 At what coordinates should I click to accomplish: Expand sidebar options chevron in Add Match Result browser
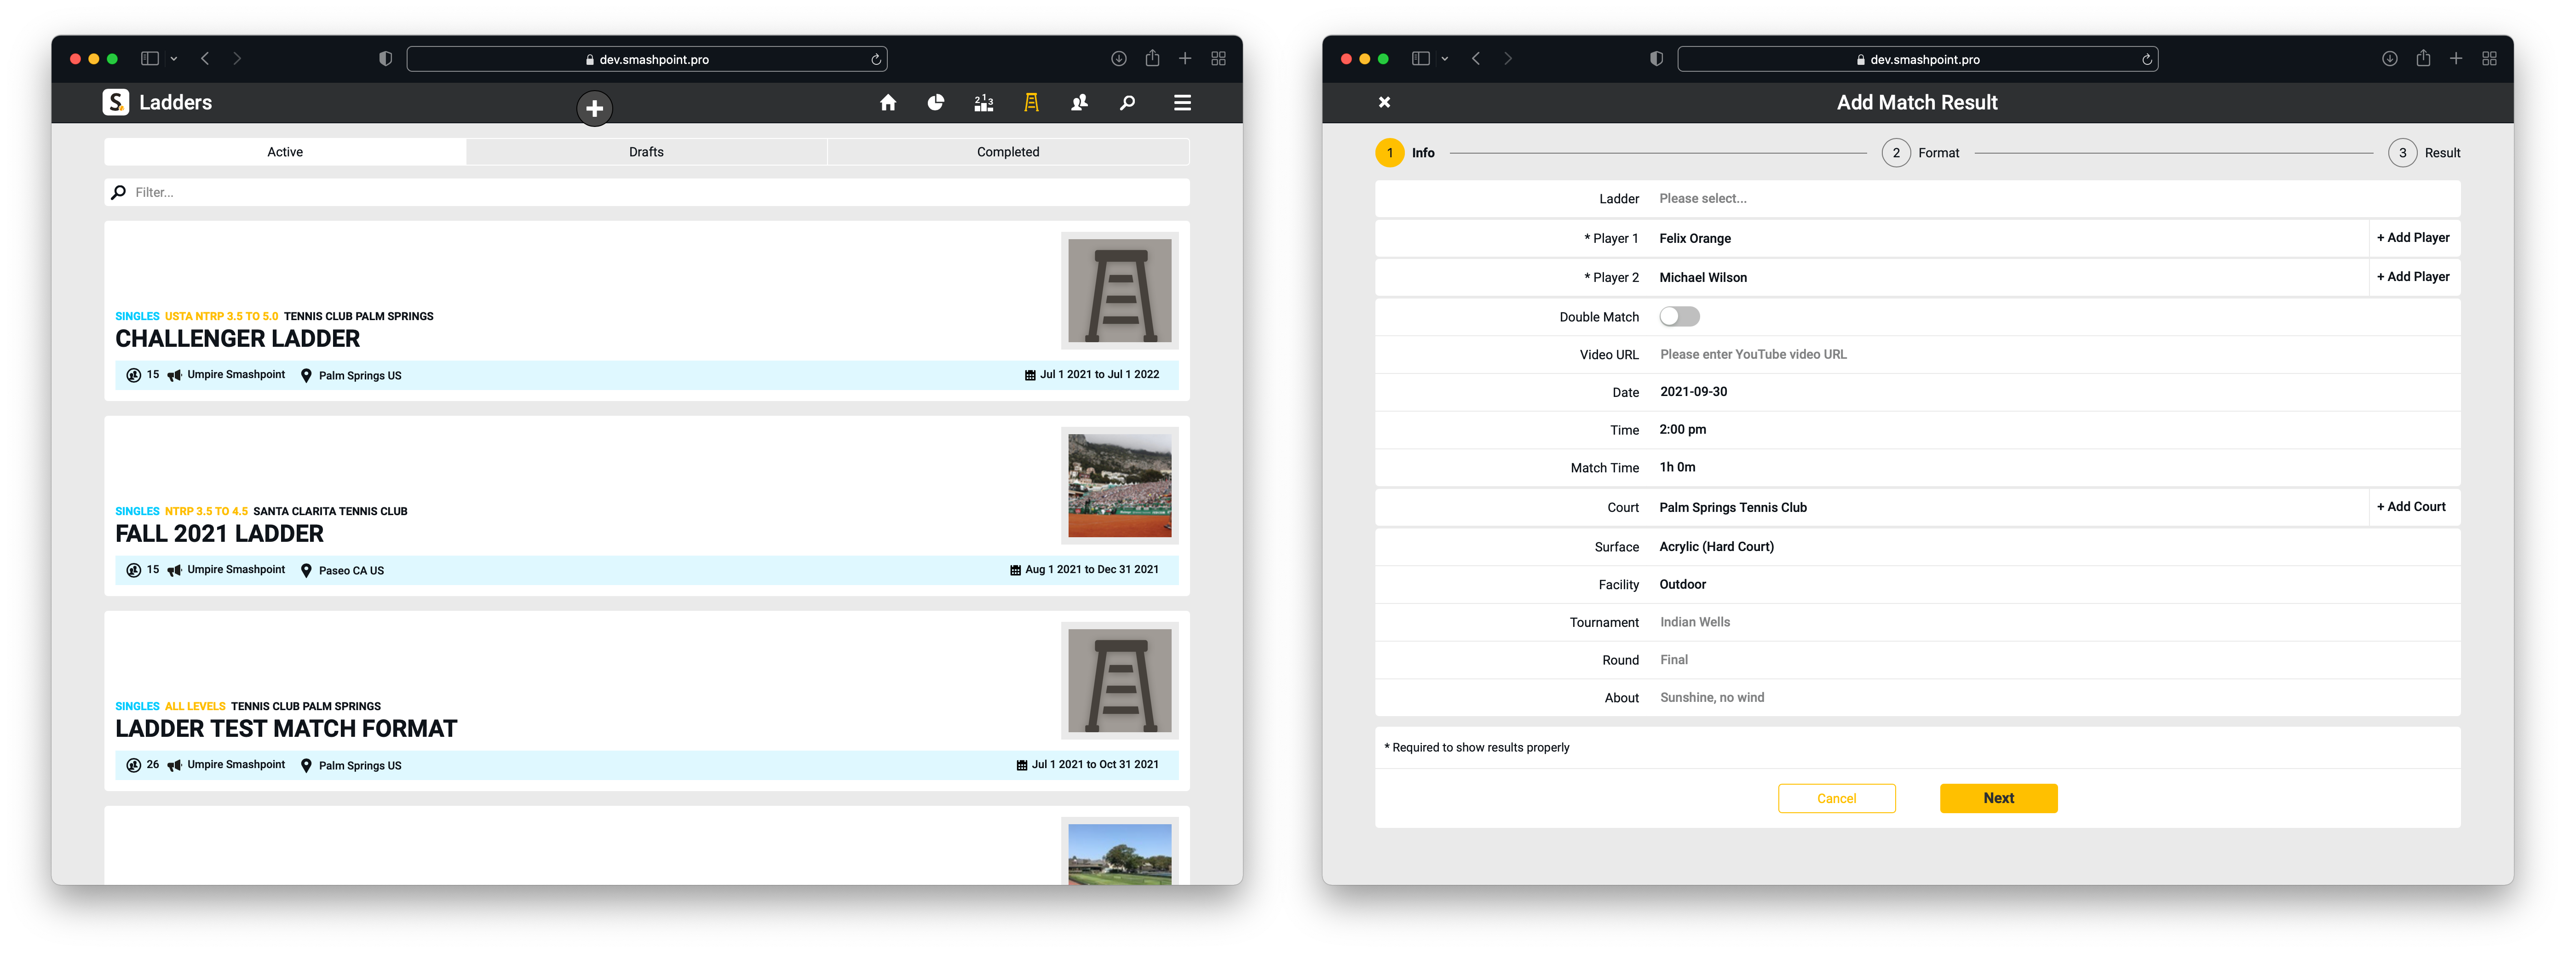click(x=1445, y=59)
